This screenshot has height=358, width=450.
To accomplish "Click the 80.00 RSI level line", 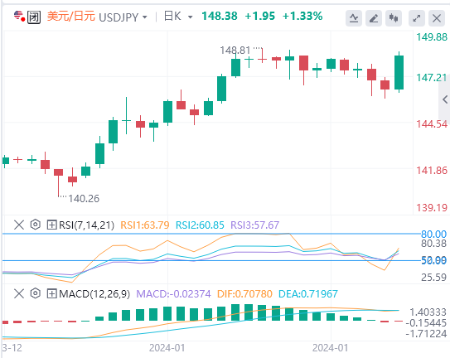I will coord(211,234).
